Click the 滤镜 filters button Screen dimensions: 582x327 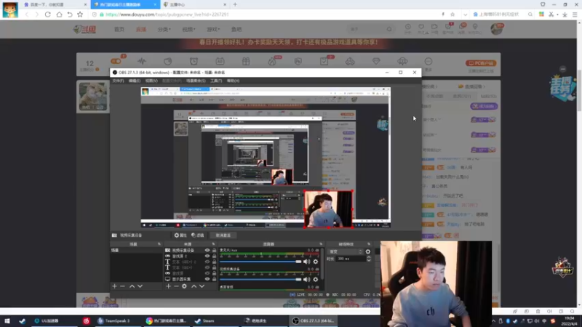(197, 235)
